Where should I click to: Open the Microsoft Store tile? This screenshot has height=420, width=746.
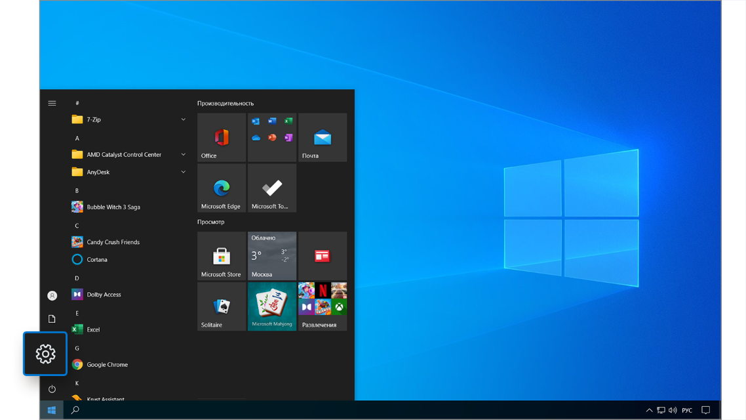[222, 256]
